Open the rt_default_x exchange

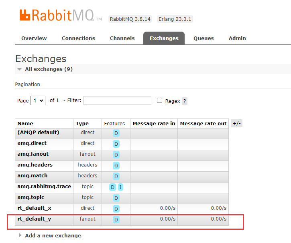(35, 208)
